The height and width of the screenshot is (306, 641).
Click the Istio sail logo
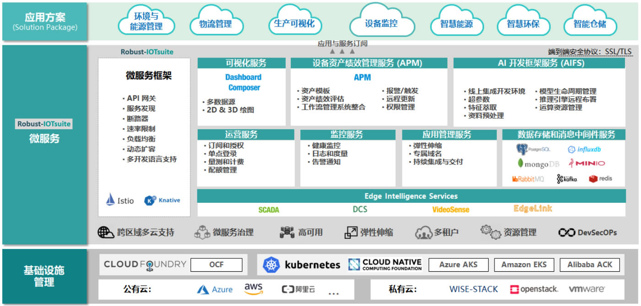110,200
